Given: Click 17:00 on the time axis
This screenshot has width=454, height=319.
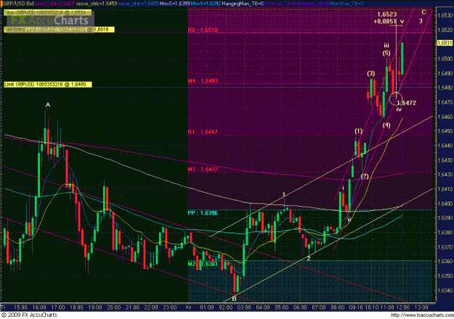Looking at the screenshot, I should [58, 307].
